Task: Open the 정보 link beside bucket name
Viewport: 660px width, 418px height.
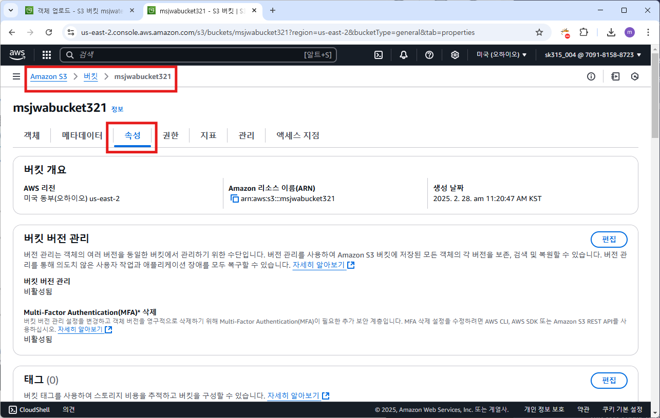Action: pyautogui.click(x=117, y=109)
